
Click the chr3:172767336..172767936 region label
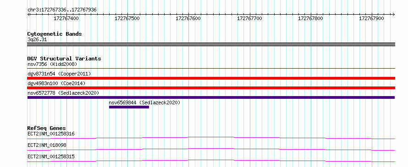coord(62,10)
